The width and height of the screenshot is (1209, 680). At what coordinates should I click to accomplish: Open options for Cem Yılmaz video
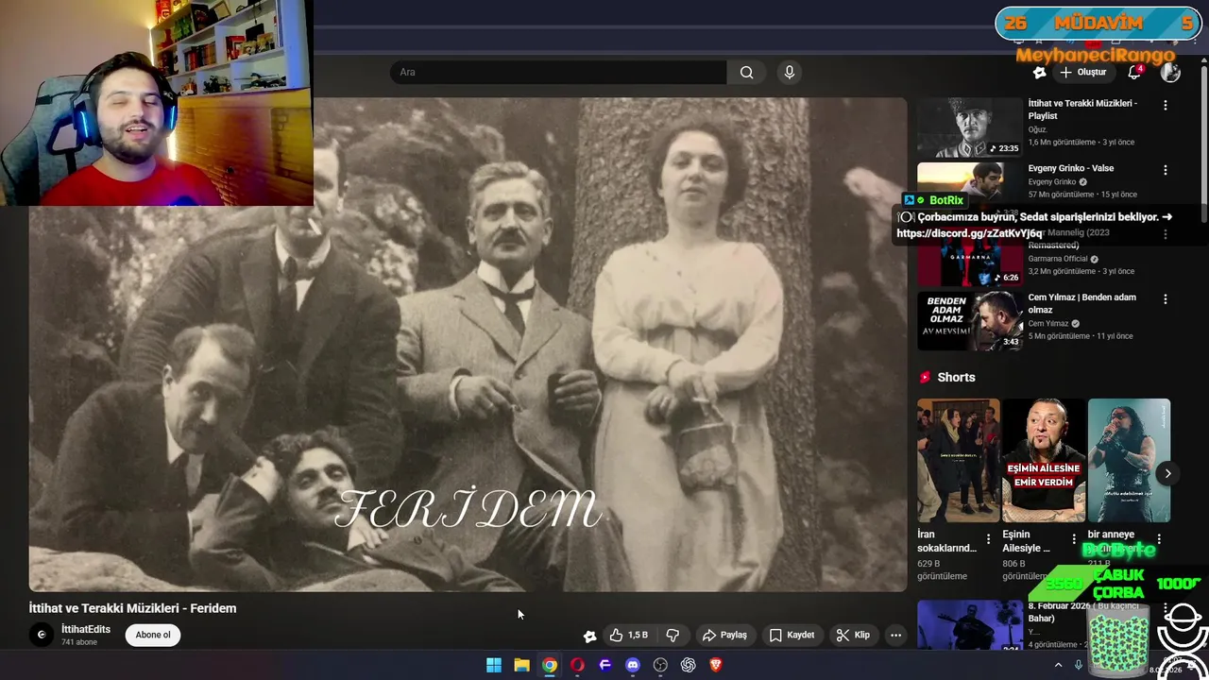(1166, 299)
